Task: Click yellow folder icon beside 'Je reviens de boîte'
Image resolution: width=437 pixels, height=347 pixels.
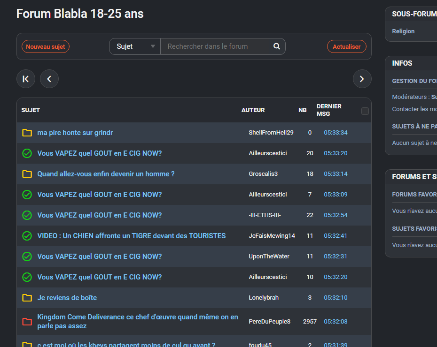Action: pos(27,298)
